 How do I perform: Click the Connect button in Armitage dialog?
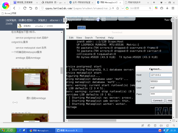click(158, 101)
